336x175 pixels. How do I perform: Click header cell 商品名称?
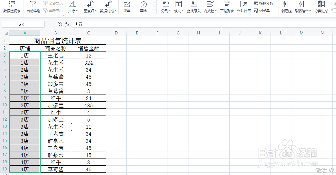coord(56,48)
